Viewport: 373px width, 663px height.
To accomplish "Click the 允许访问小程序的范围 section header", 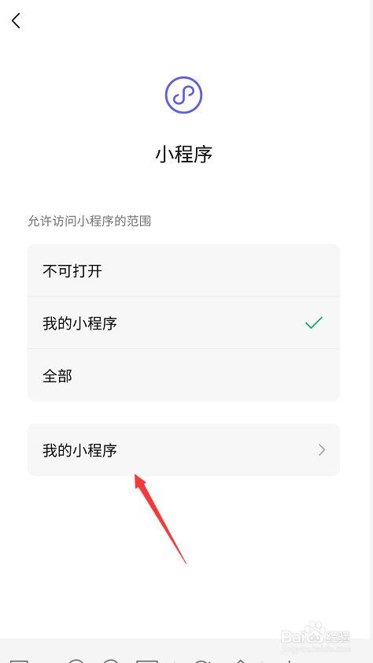I will tap(90, 221).
